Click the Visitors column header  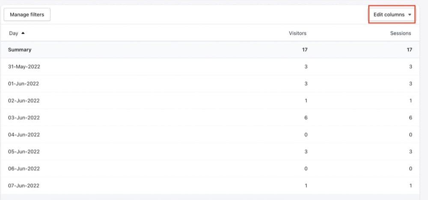pos(297,33)
